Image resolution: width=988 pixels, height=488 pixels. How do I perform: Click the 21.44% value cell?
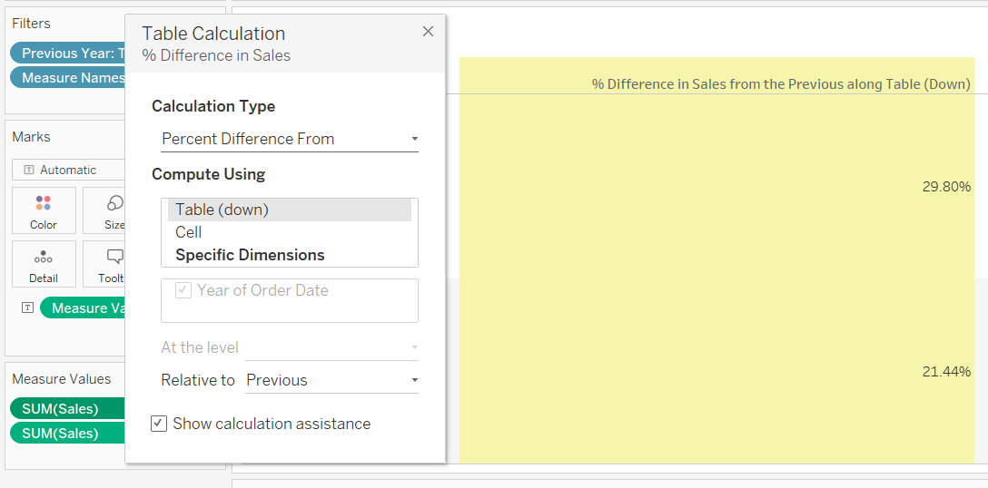click(946, 372)
